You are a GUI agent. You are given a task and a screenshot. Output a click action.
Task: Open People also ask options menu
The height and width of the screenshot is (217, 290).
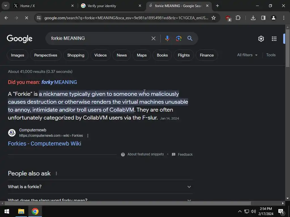pos(56,173)
